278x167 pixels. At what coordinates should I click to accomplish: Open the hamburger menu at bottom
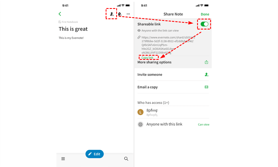tap(63, 159)
